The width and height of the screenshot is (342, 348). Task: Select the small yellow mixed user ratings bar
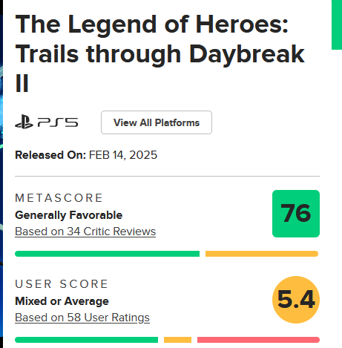coord(177,340)
